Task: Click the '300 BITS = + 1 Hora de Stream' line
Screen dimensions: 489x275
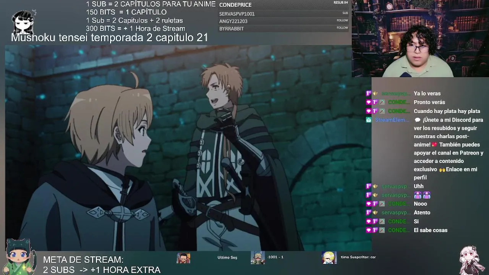Action: coord(136,29)
